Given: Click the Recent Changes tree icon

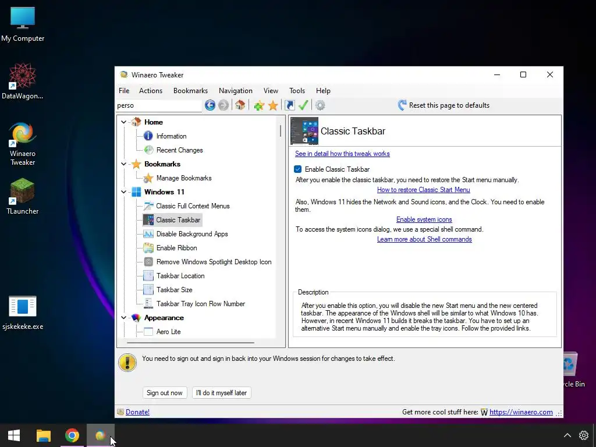Looking at the screenshot, I should [x=148, y=150].
